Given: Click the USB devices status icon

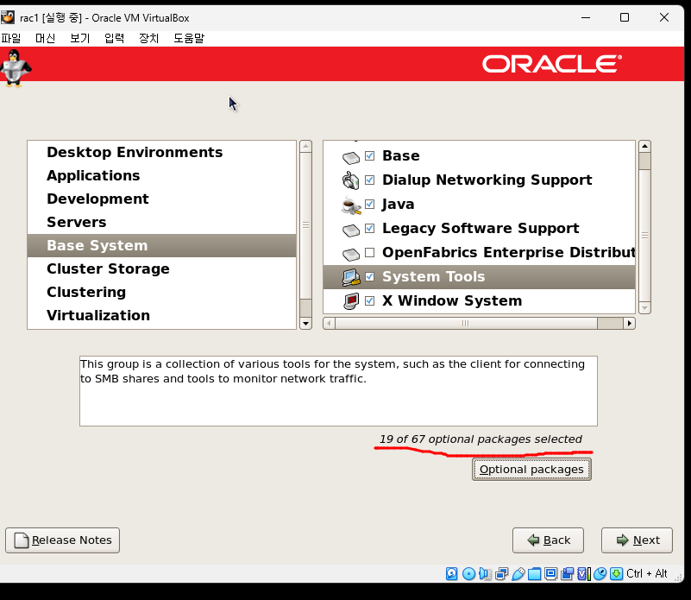Looking at the screenshot, I should coord(518,573).
